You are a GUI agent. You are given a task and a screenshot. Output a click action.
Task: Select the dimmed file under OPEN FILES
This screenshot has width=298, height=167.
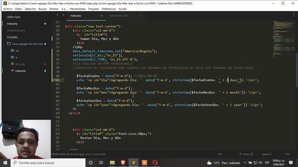(16, 31)
